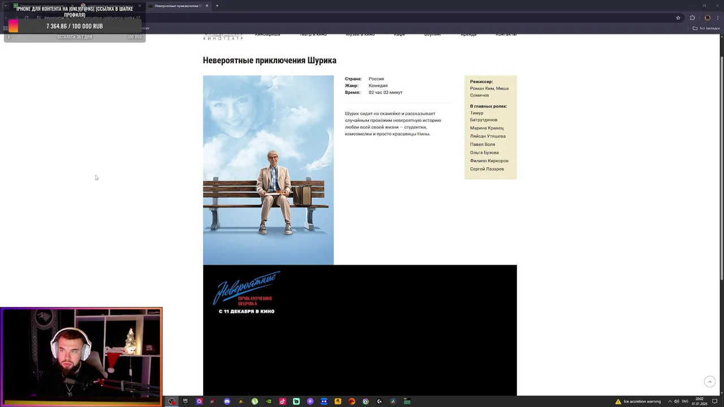724x407 pixels.
Task: Open Discord from the taskbar
Action: click(227, 401)
